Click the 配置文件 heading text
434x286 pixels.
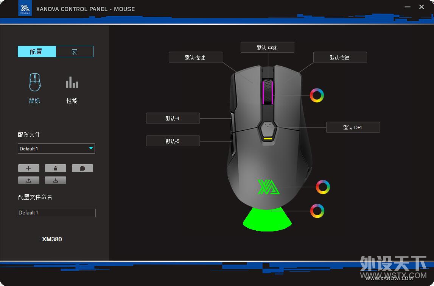click(29, 135)
